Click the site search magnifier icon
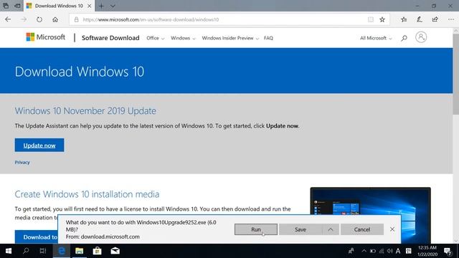Viewport: 459px width, 258px height. click(404, 38)
